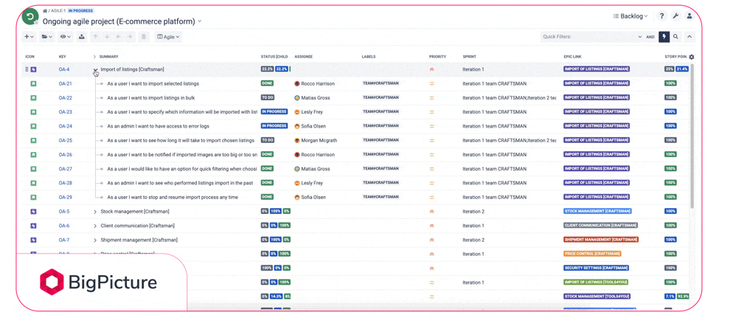
Task: Click Rocco Harrison avatar in OA-21 row
Action: [x=297, y=83]
